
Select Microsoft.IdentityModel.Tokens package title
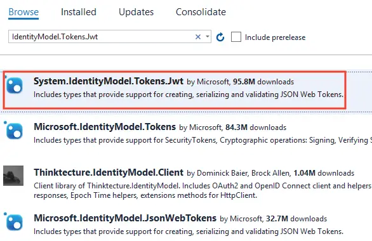105,127
